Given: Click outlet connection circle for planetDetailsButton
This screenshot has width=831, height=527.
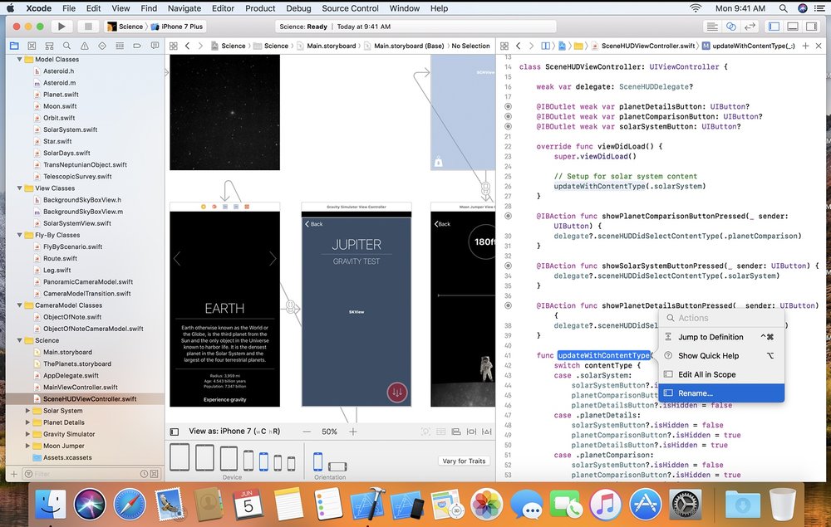Looking at the screenshot, I should [508, 106].
